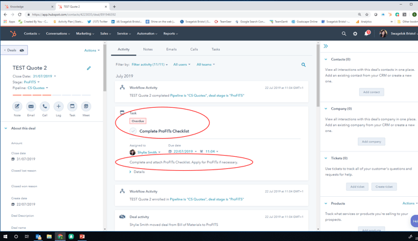The image size is (418, 241).
Task: Switch to the Emails tab
Action: 171,50
